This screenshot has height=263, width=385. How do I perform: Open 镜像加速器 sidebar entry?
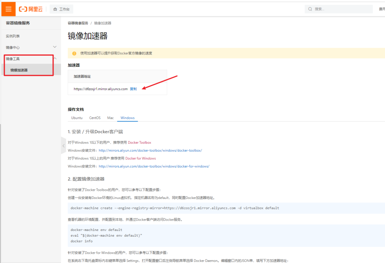[31, 70]
